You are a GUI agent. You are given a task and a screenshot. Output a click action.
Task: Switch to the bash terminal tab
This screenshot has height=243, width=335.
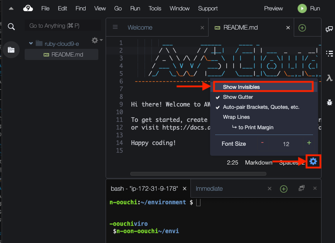pyautogui.click(x=144, y=189)
